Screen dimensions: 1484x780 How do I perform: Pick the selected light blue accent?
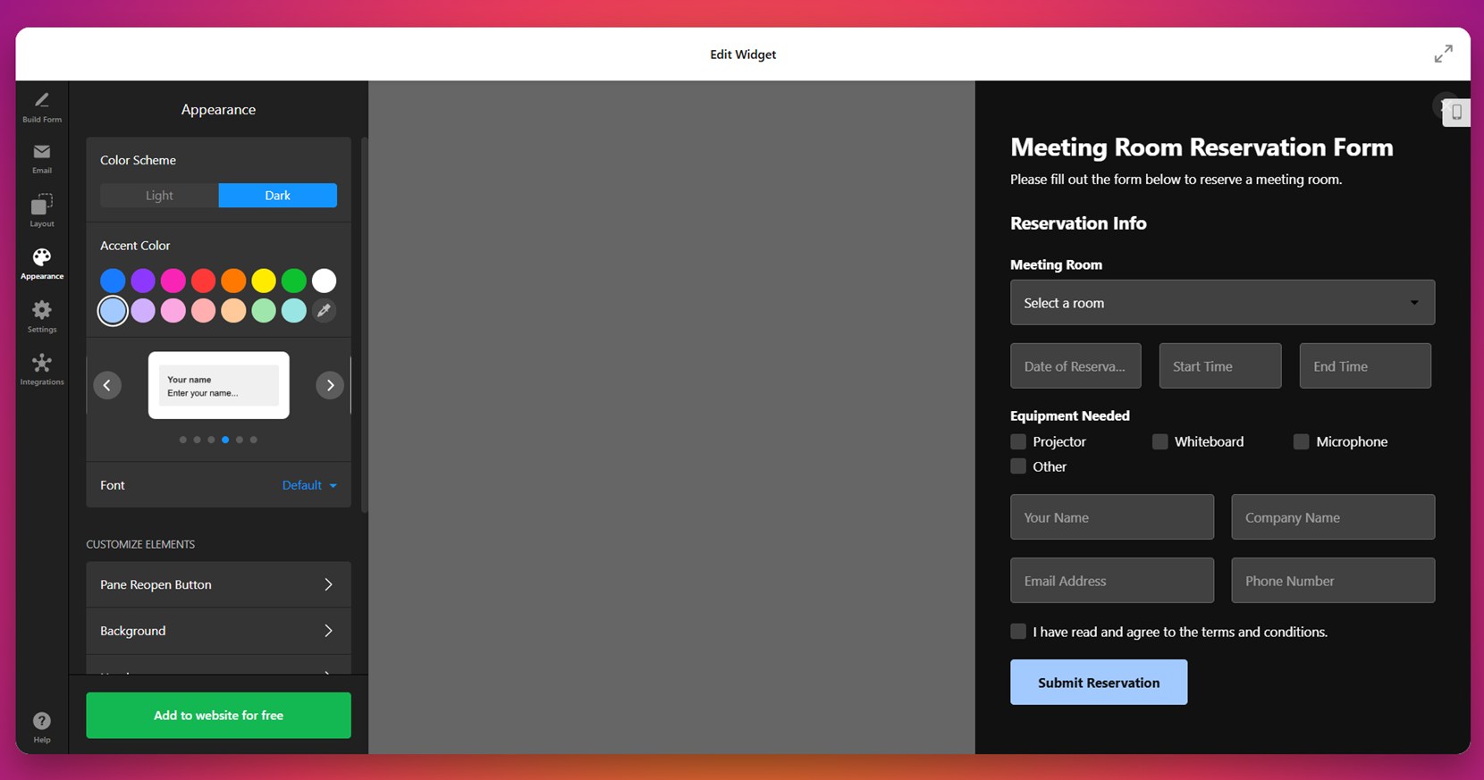tap(113, 311)
